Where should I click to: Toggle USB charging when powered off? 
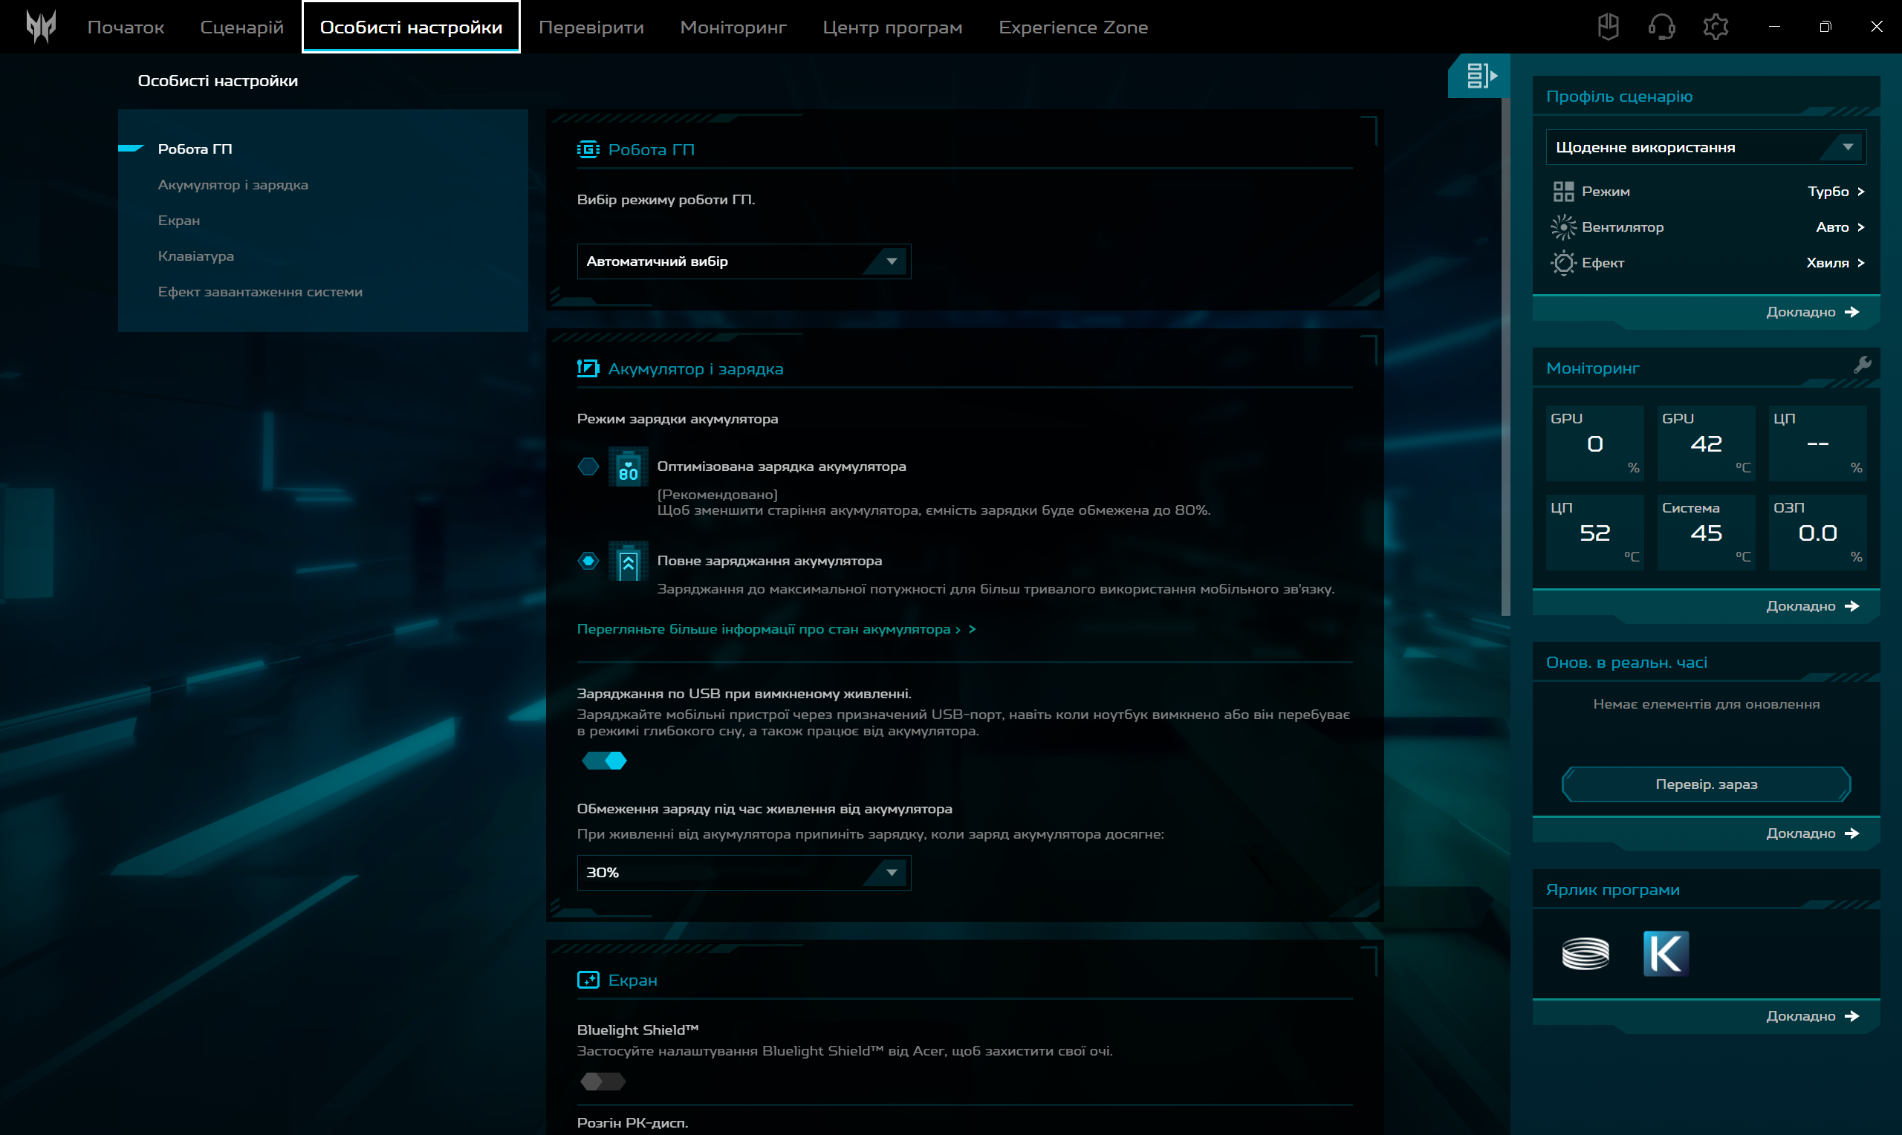[604, 761]
